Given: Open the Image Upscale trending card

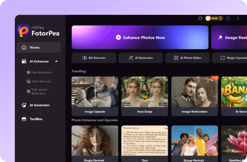Looking at the screenshot, I should coord(95,96).
